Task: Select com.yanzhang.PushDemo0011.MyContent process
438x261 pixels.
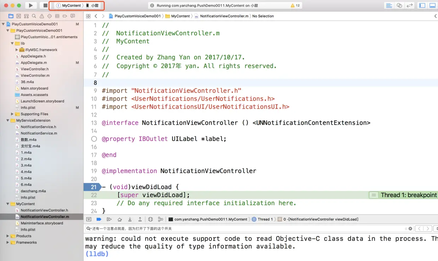Action: (208, 219)
